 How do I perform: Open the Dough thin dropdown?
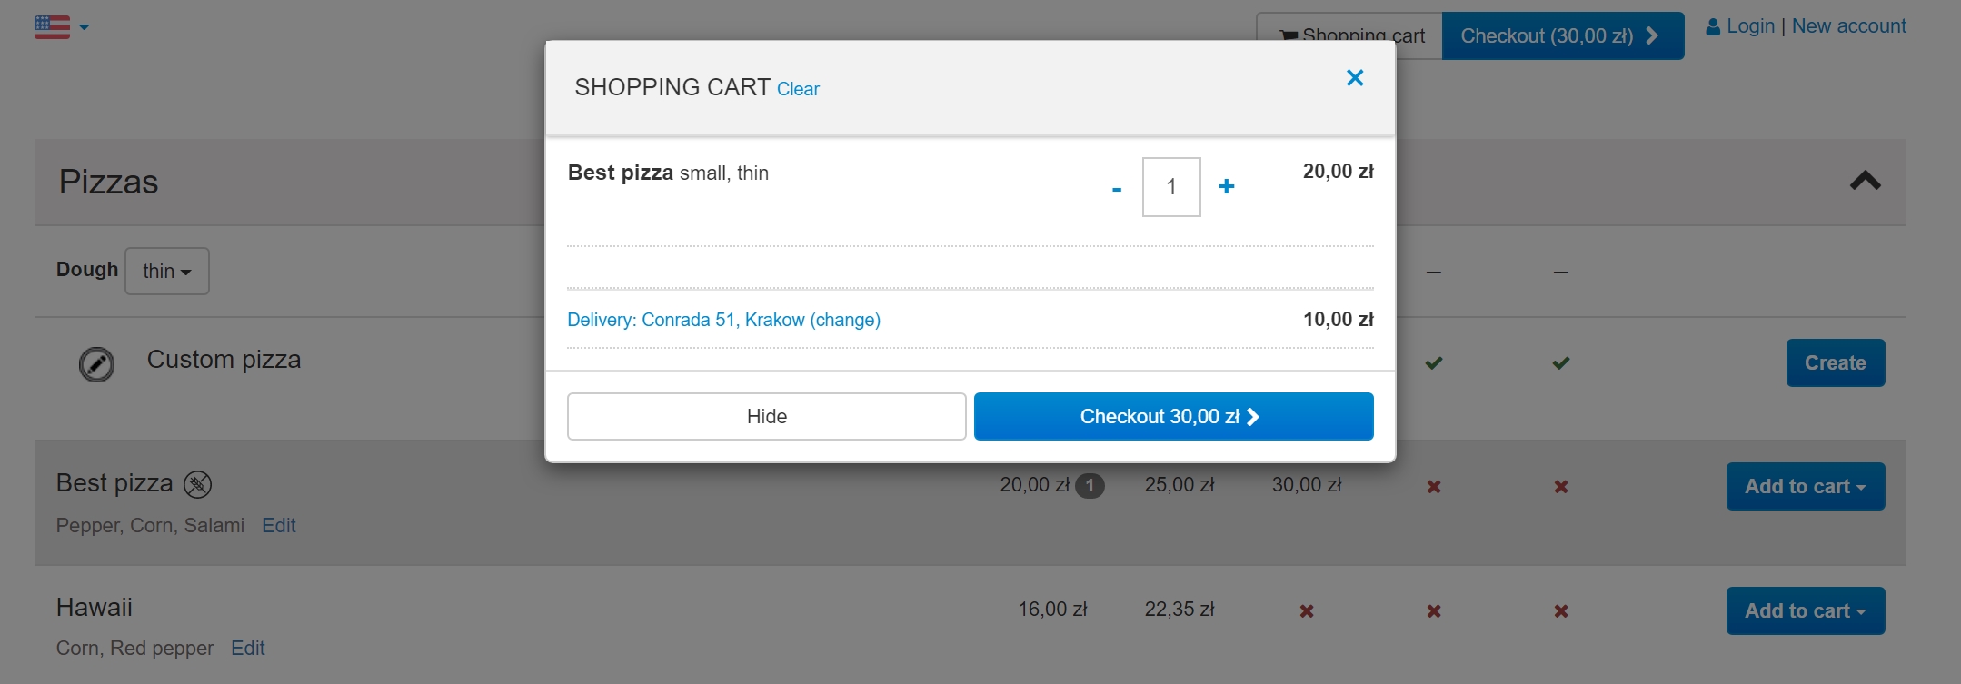[167, 271]
